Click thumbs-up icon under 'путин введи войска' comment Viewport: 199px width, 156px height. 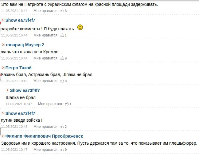point(62,127)
